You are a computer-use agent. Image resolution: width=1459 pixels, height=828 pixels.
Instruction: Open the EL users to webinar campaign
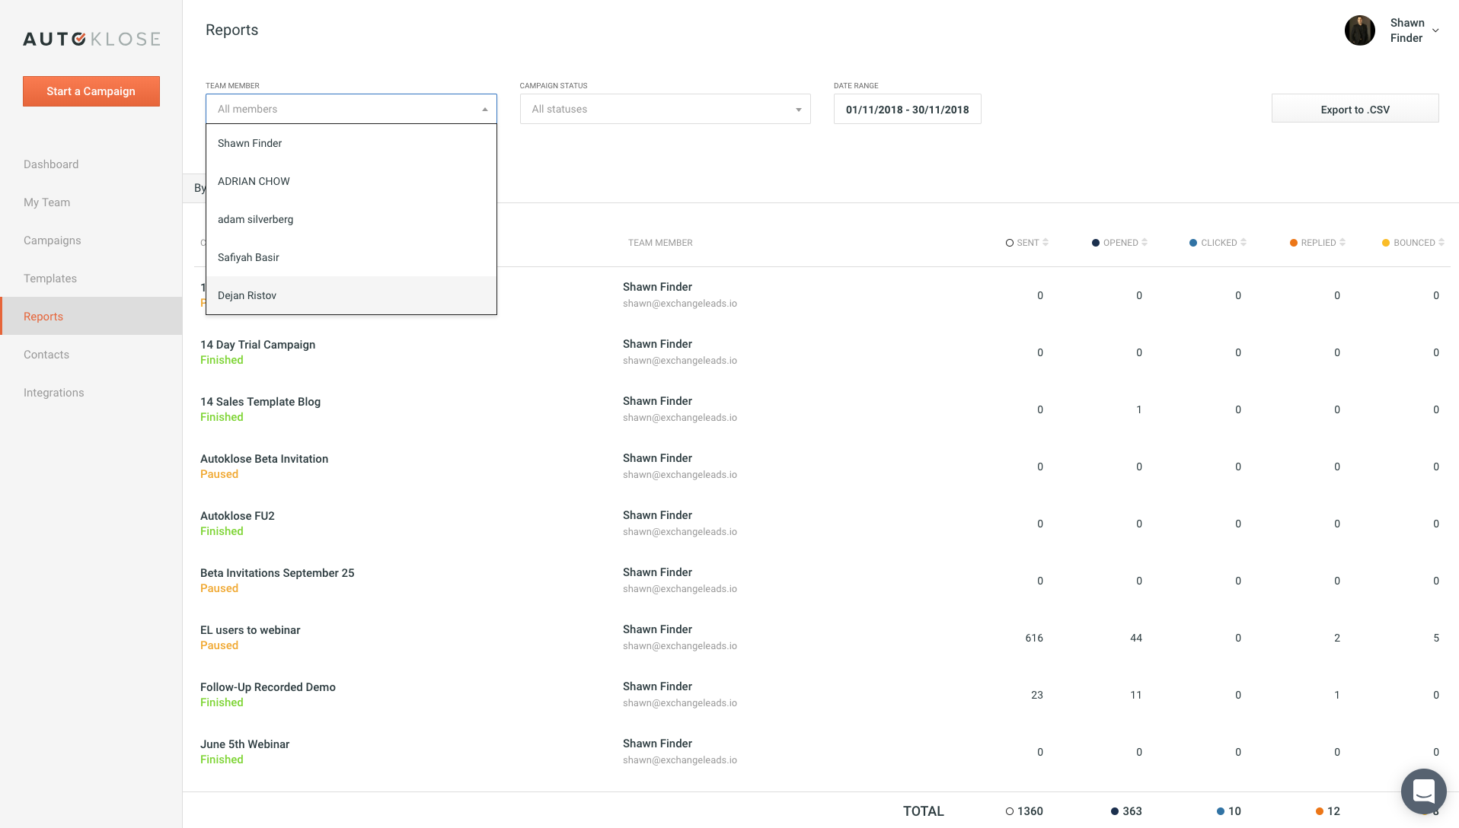pyautogui.click(x=250, y=630)
